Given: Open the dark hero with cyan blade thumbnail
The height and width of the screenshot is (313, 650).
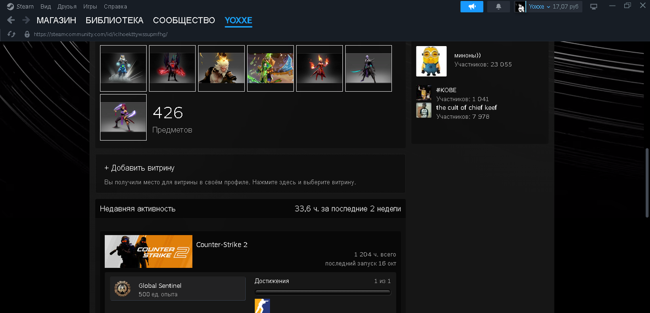Looking at the screenshot, I should click(x=369, y=68).
